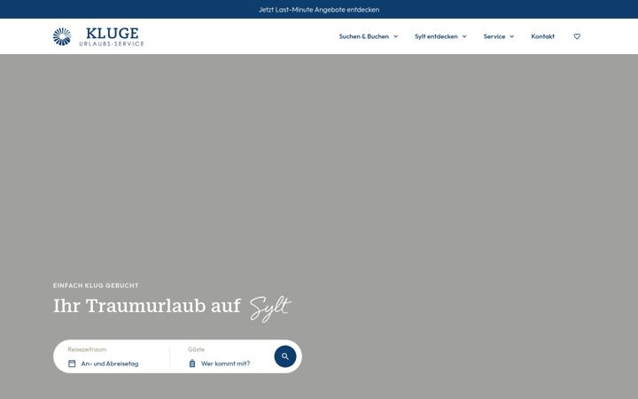
Task: Expand the chevron next to Suchen & Buchen
Action: [x=395, y=36]
